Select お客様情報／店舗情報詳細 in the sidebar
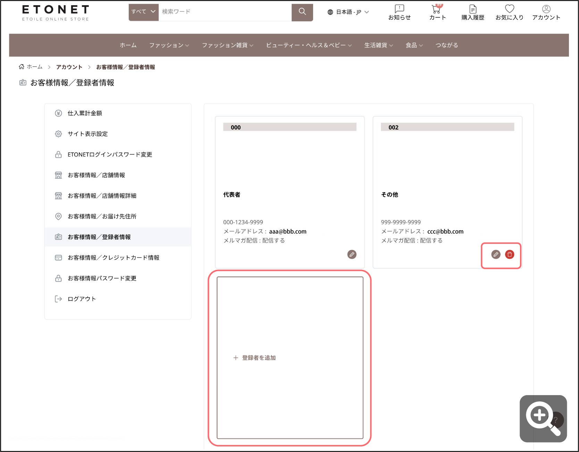 click(x=118, y=196)
